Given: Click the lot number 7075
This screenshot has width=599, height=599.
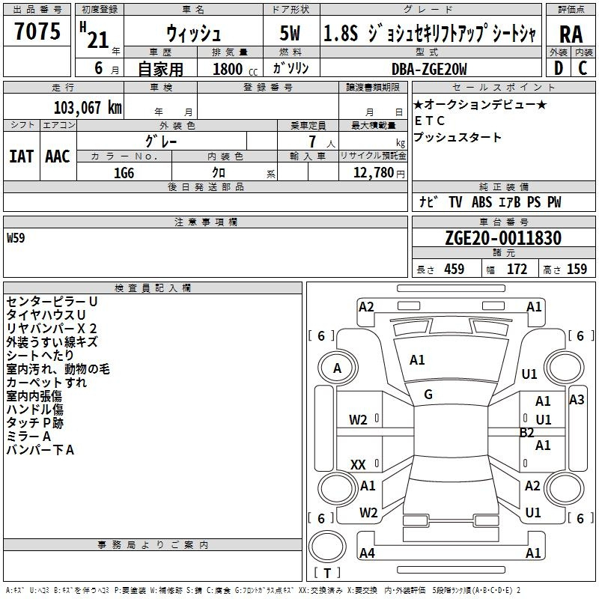Looking at the screenshot, I should [x=37, y=31].
